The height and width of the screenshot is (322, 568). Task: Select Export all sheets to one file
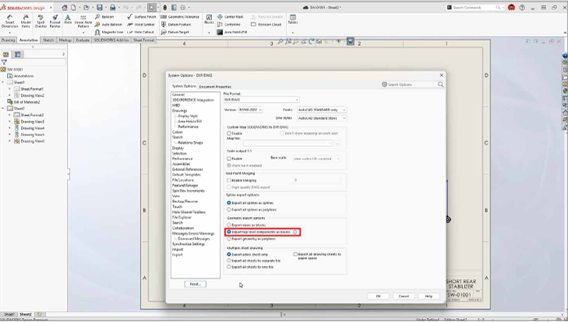(229, 267)
